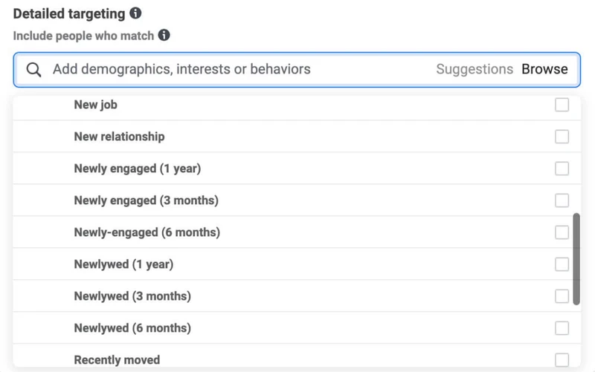Image resolution: width=595 pixels, height=372 pixels.
Task: Check the New job checkbox
Action: (x=562, y=105)
